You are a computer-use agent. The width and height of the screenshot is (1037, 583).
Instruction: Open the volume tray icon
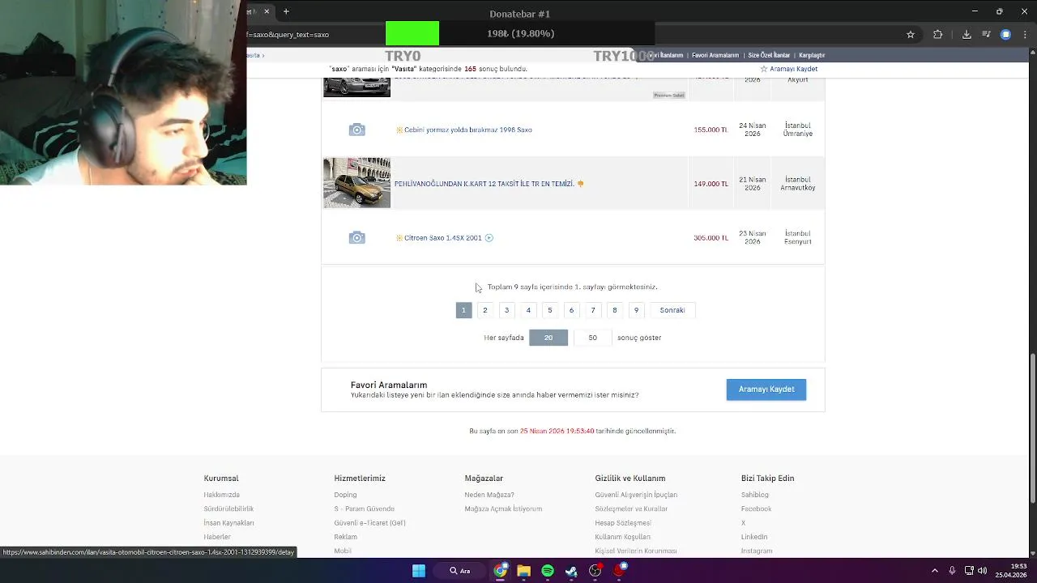(982, 571)
